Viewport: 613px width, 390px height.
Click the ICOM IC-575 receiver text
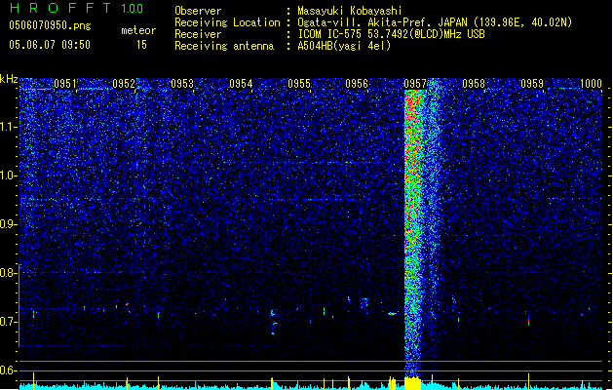click(x=391, y=34)
